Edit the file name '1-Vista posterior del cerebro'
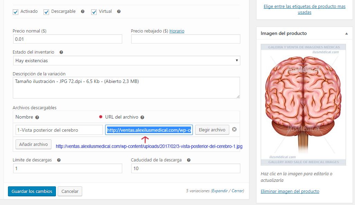The image size is (355, 205). (x=59, y=130)
